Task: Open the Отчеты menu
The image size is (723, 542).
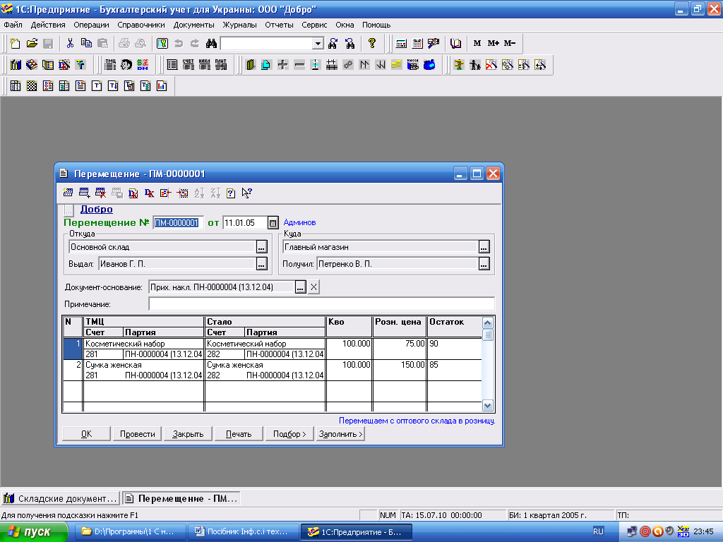Action: pyautogui.click(x=279, y=25)
